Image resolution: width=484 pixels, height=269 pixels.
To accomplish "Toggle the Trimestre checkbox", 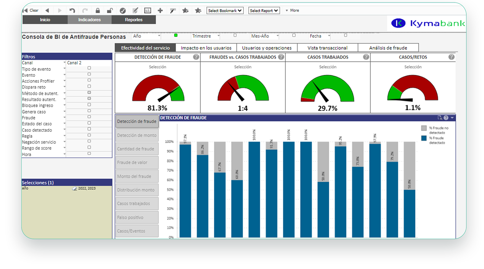I will [x=235, y=35].
